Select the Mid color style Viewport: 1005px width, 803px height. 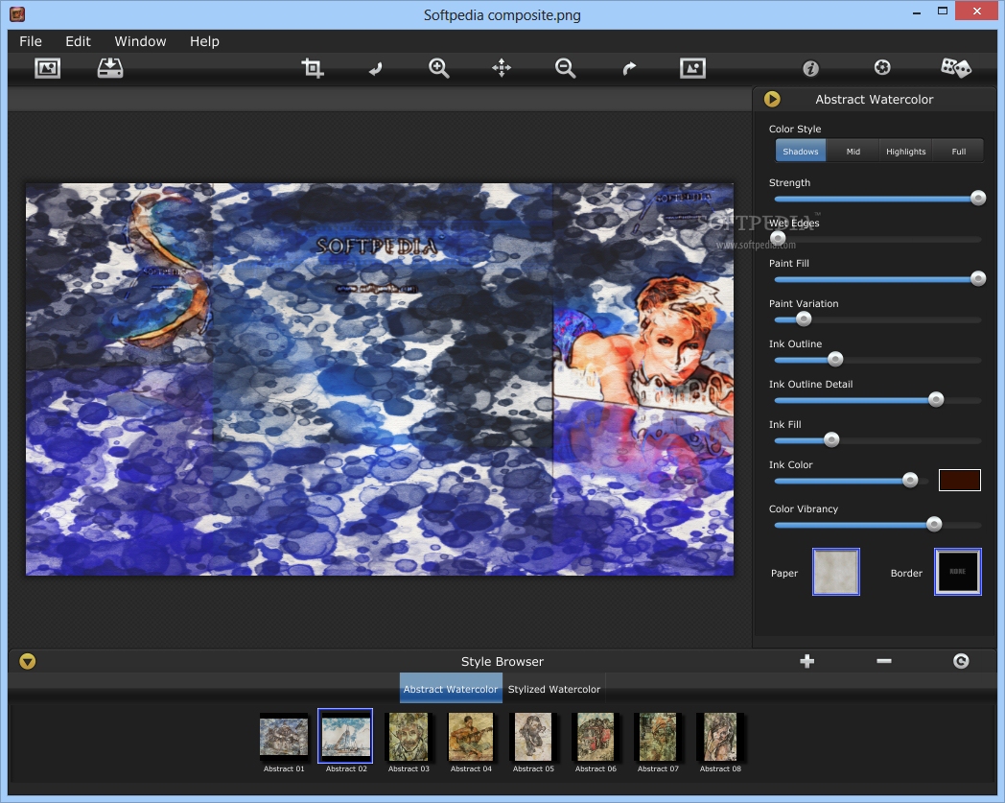[853, 152]
